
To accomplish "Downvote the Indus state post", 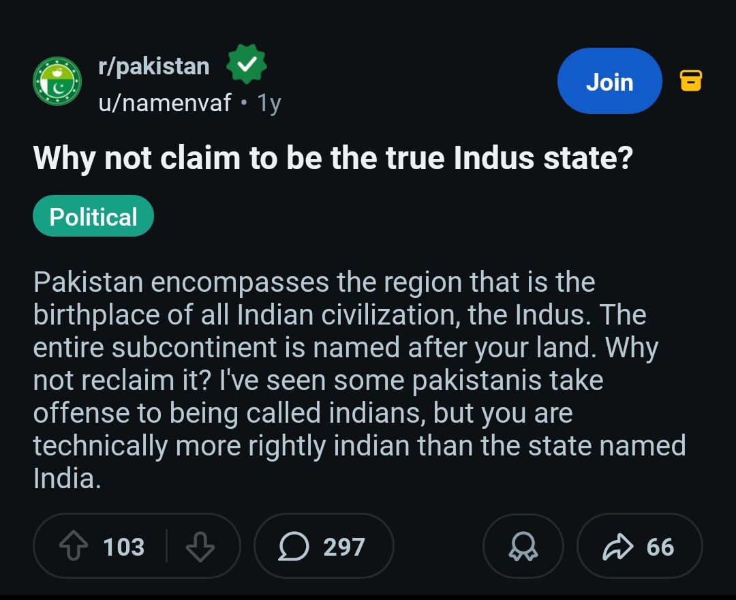I will point(200,547).
